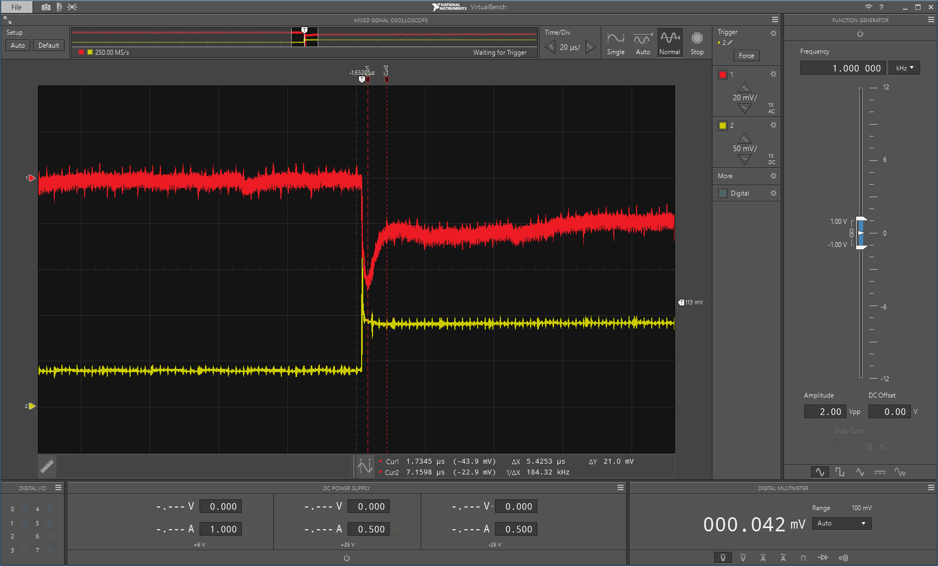Image resolution: width=938 pixels, height=566 pixels.
Task: Click the export data document icon
Action: pyautogui.click(x=59, y=7)
